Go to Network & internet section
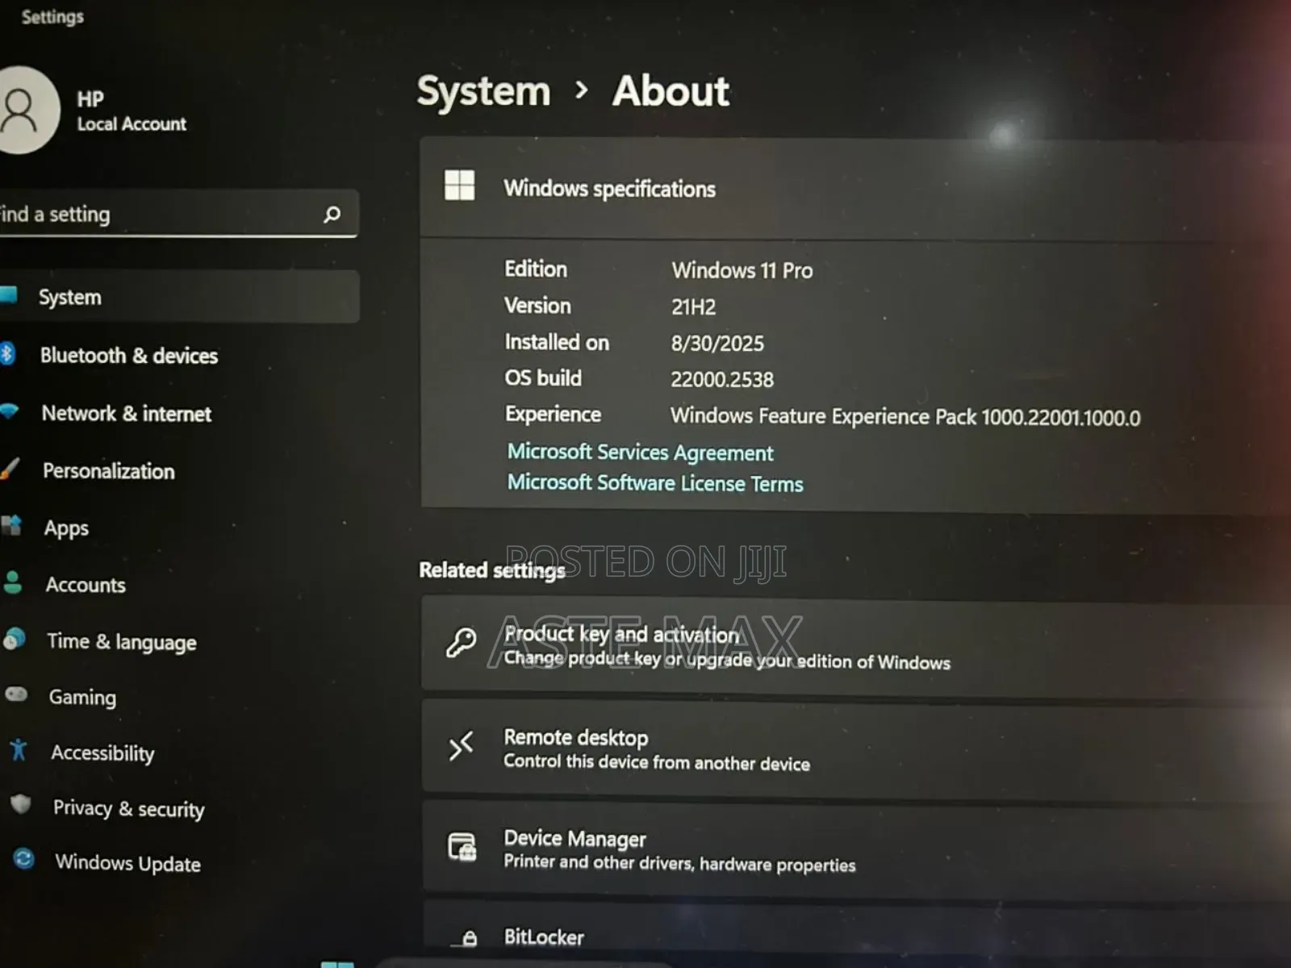 [126, 414]
